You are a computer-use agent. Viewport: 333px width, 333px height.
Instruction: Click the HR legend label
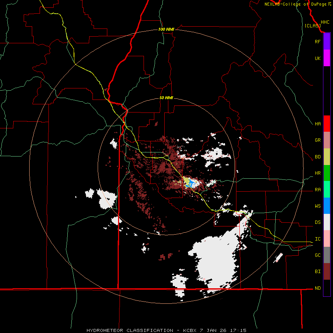[317, 173]
